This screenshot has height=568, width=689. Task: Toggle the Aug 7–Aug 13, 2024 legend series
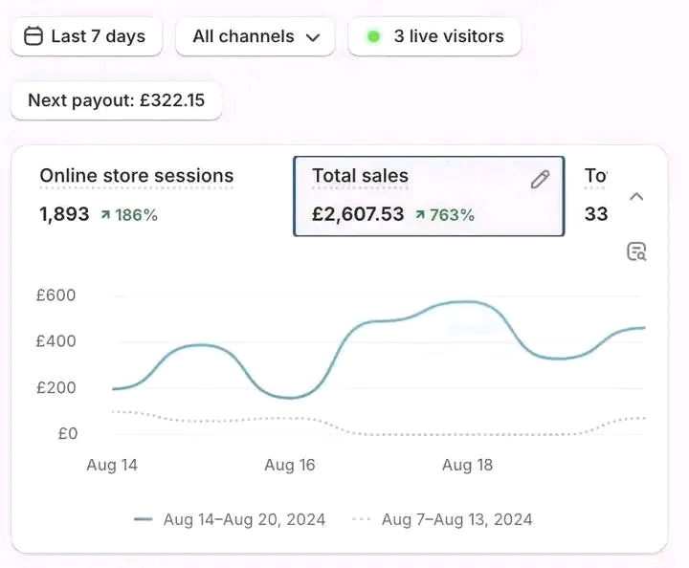[456, 520]
